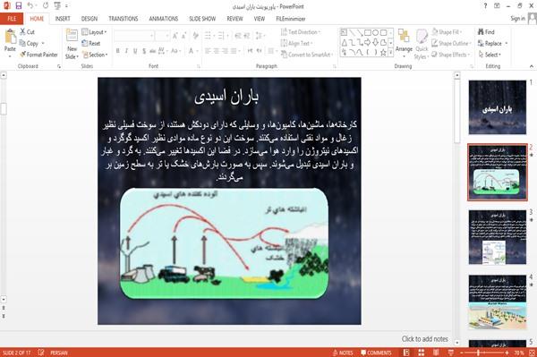Clear all text formatting
The height and width of the screenshot is (357, 537).
tap(195, 36)
